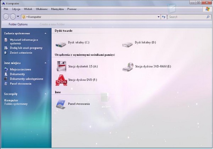Click Folder Options in the toolbar
The image size is (213, 149).
[17, 24]
